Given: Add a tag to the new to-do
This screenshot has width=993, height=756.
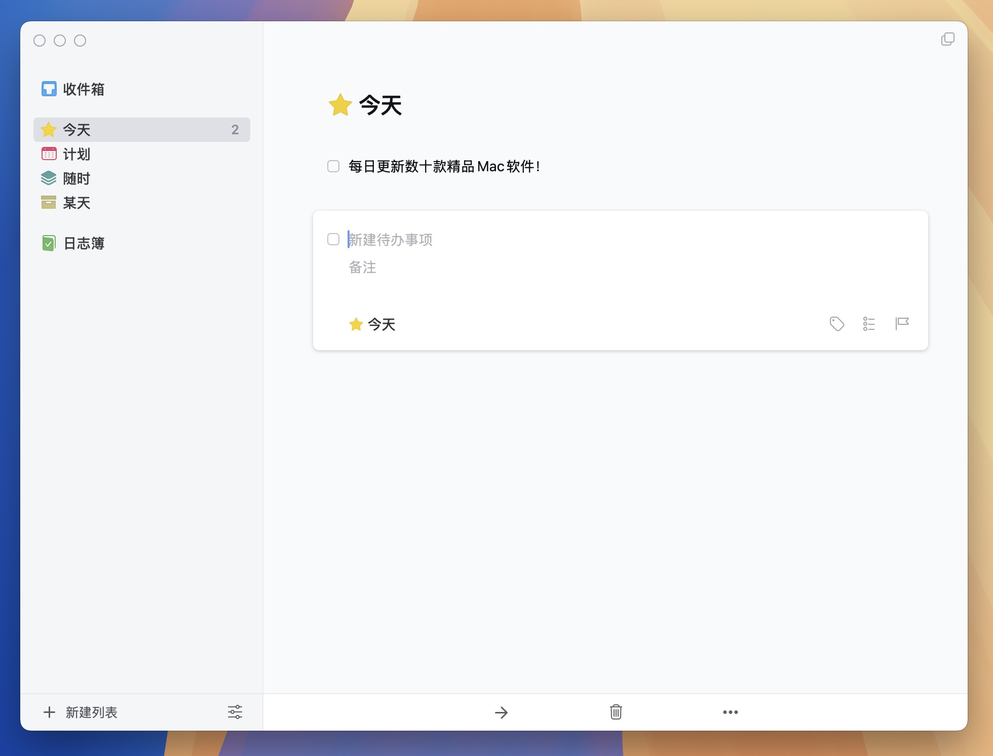Looking at the screenshot, I should 836,324.
